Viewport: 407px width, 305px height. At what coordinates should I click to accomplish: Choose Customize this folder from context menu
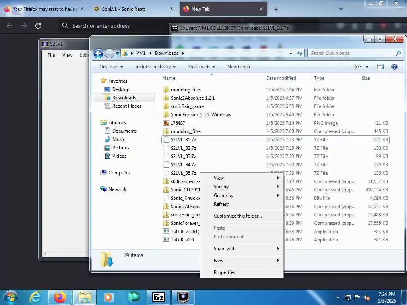click(242, 216)
